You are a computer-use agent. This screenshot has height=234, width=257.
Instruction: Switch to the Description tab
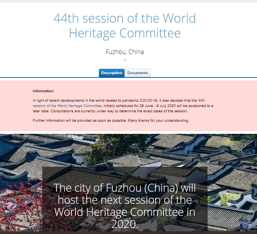[112, 73]
